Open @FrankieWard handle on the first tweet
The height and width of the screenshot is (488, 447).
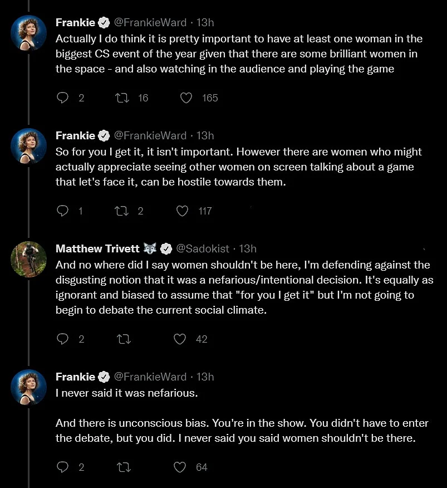click(x=150, y=22)
